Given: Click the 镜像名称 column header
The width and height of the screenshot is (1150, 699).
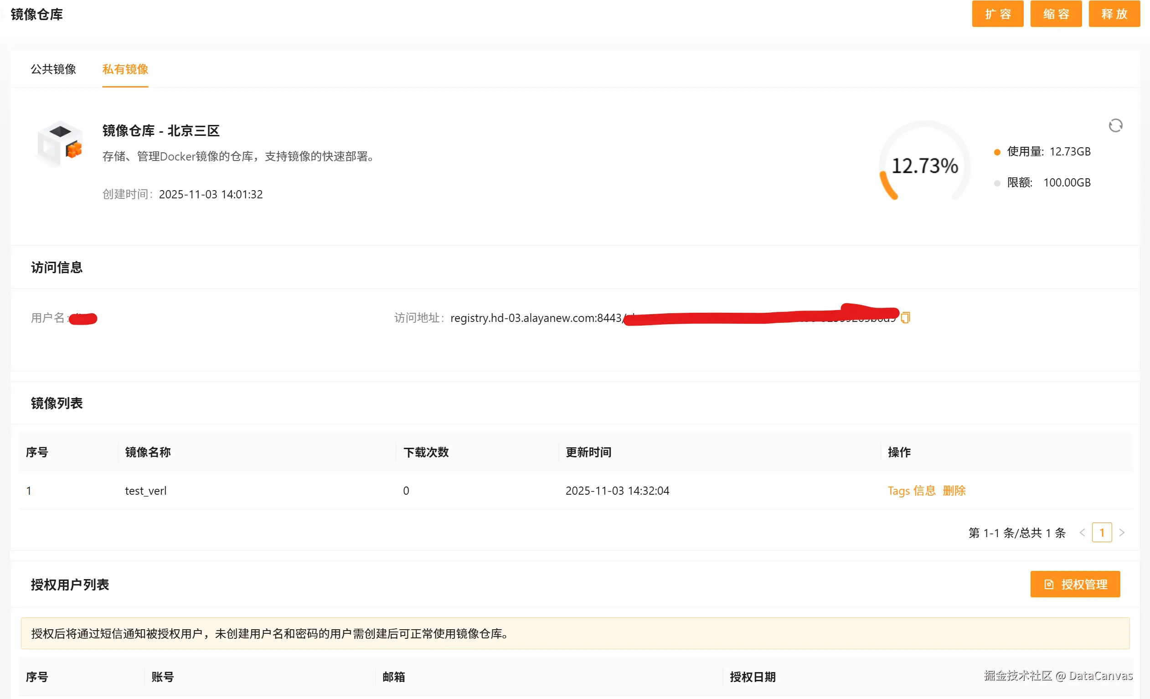Looking at the screenshot, I should coord(148,452).
